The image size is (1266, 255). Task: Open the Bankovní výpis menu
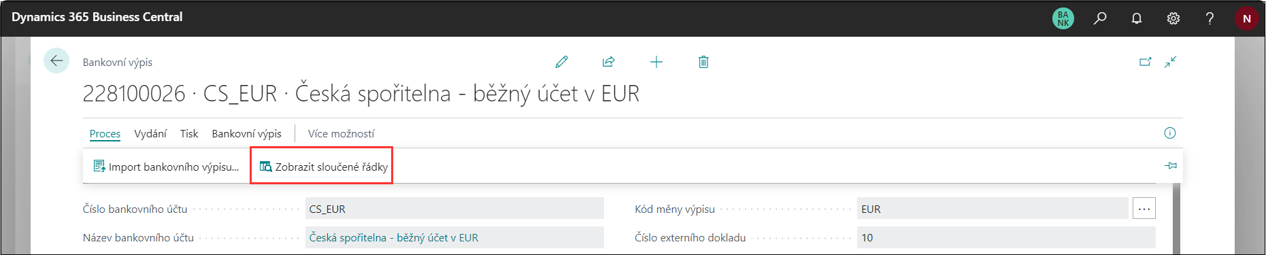pyautogui.click(x=246, y=133)
